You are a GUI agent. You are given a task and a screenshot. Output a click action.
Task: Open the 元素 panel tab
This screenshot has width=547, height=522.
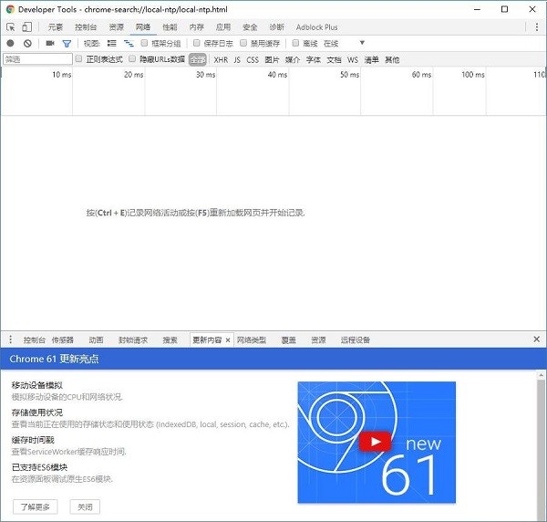coord(56,27)
